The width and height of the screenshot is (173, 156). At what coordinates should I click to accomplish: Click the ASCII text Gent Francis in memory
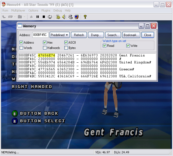[x=132, y=55]
